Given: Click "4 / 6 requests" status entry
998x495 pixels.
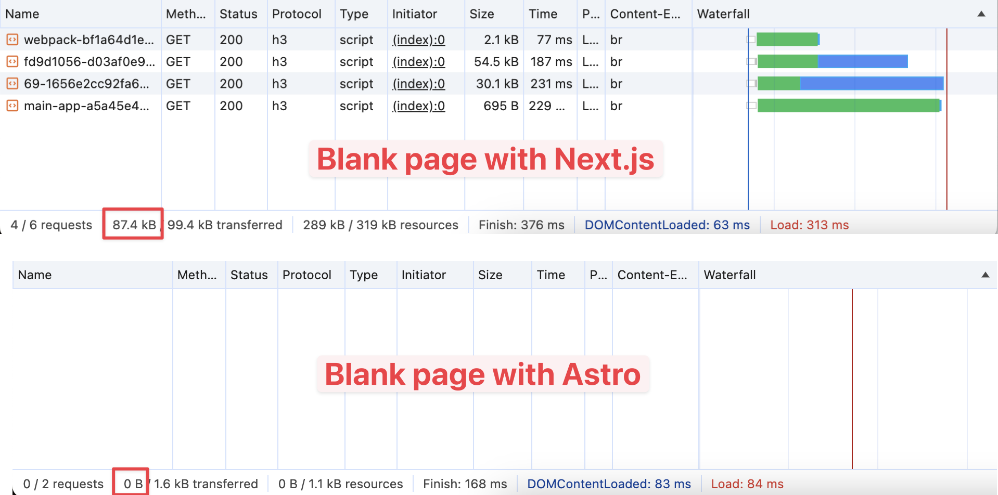Looking at the screenshot, I should pos(51,225).
